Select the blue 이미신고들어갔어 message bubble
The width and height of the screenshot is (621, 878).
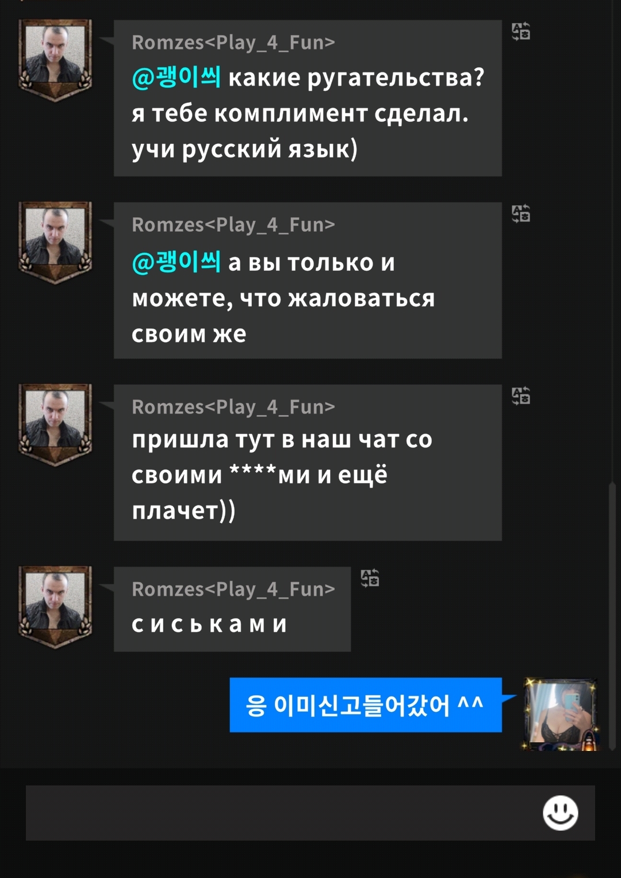[x=366, y=705]
